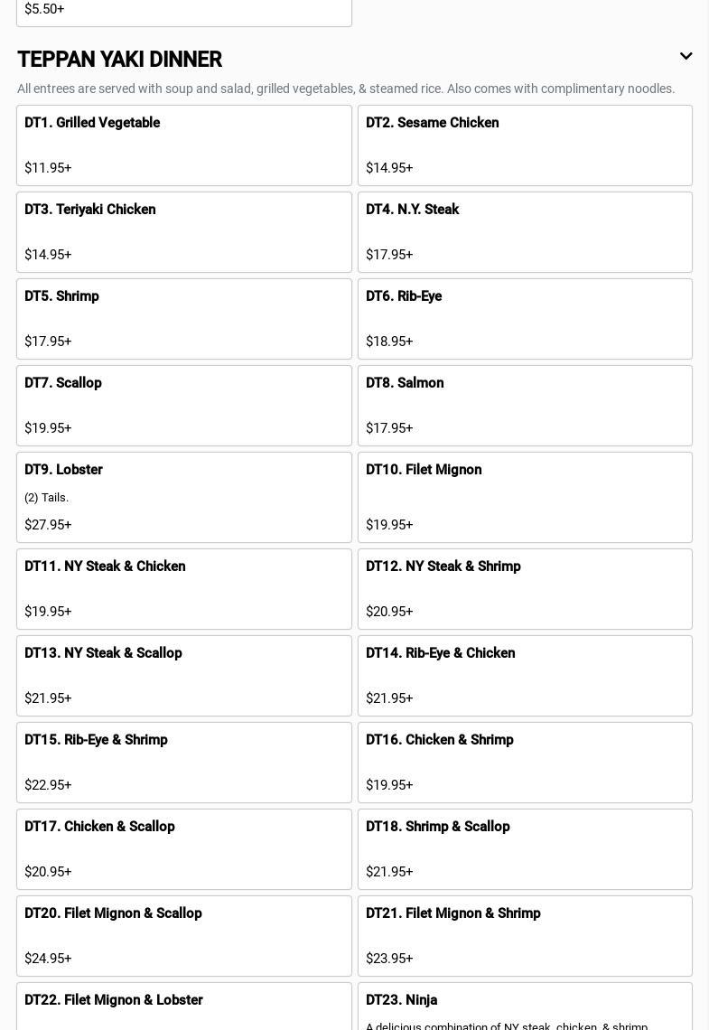Choose DT10. Filet Mignon

pos(525,497)
